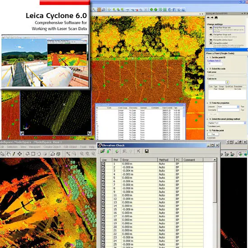Viewport: 248px width, 248px height.
Task: Click the first green pick icon in Elevation Check
Action: [102, 151]
